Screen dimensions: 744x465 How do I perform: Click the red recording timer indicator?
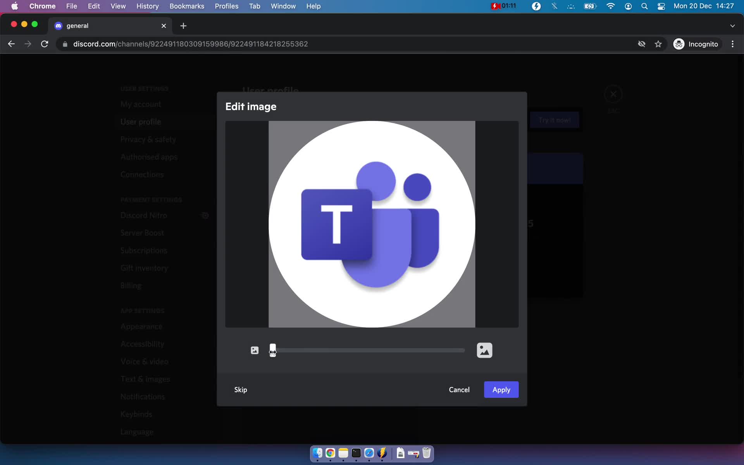point(503,6)
